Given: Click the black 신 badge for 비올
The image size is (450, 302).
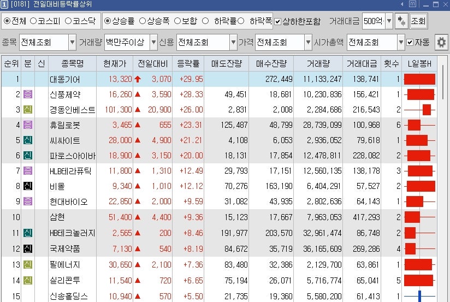Looking at the screenshot, I should pos(28,186).
